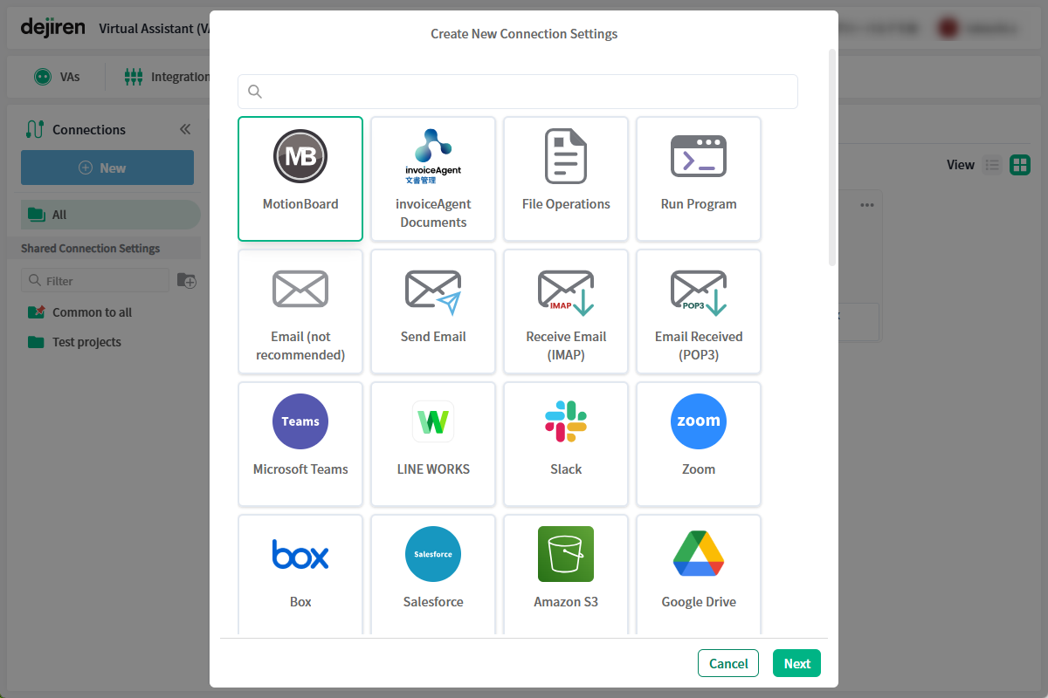Choose the Send Email icon
The height and width of the screenshot is (698, 1048).
pos(433,291)
